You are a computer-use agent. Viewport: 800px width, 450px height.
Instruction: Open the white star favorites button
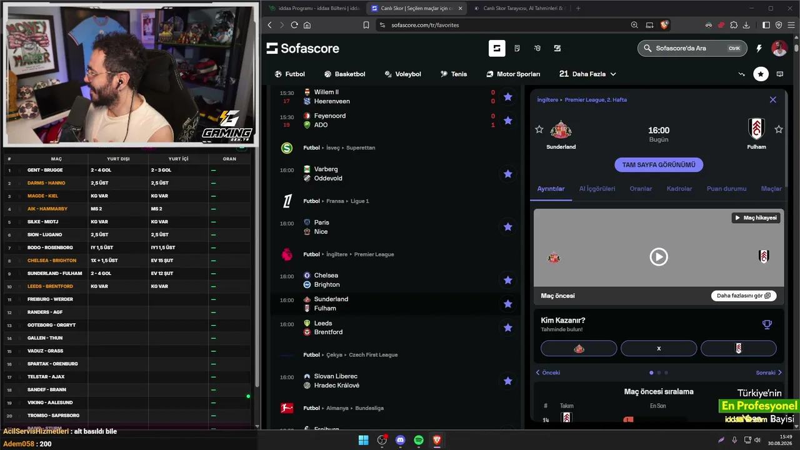[761, 74]
